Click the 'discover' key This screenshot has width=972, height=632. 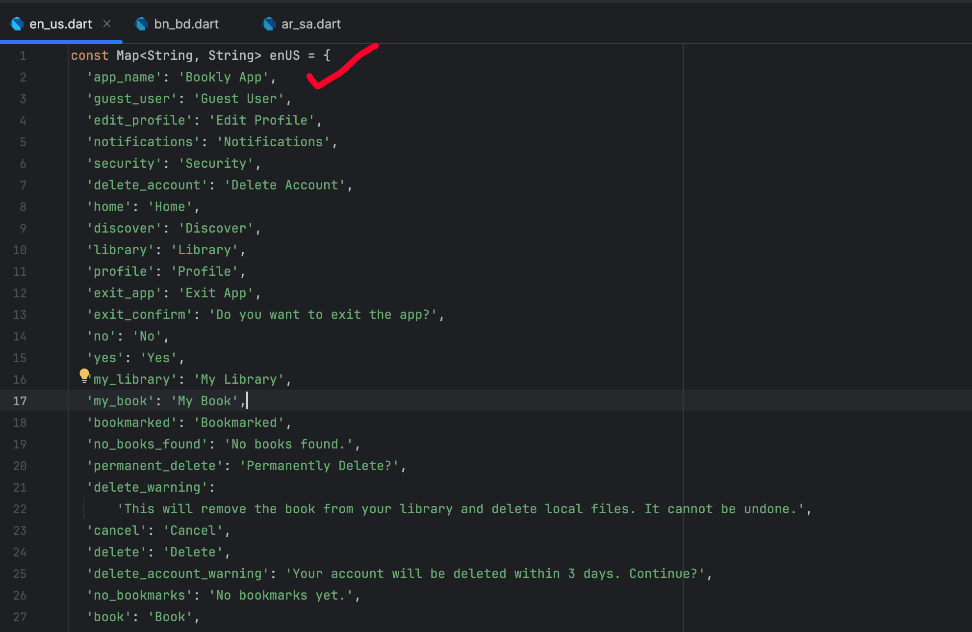click(124, 228)
